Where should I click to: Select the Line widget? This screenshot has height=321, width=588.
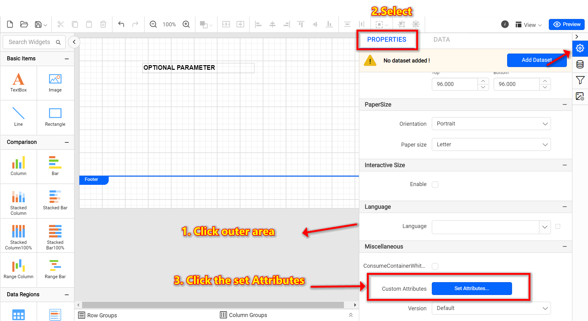(19, 117)
